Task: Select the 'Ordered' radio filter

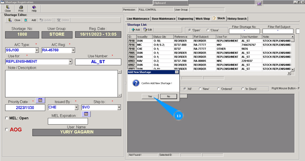Action: 219,89
